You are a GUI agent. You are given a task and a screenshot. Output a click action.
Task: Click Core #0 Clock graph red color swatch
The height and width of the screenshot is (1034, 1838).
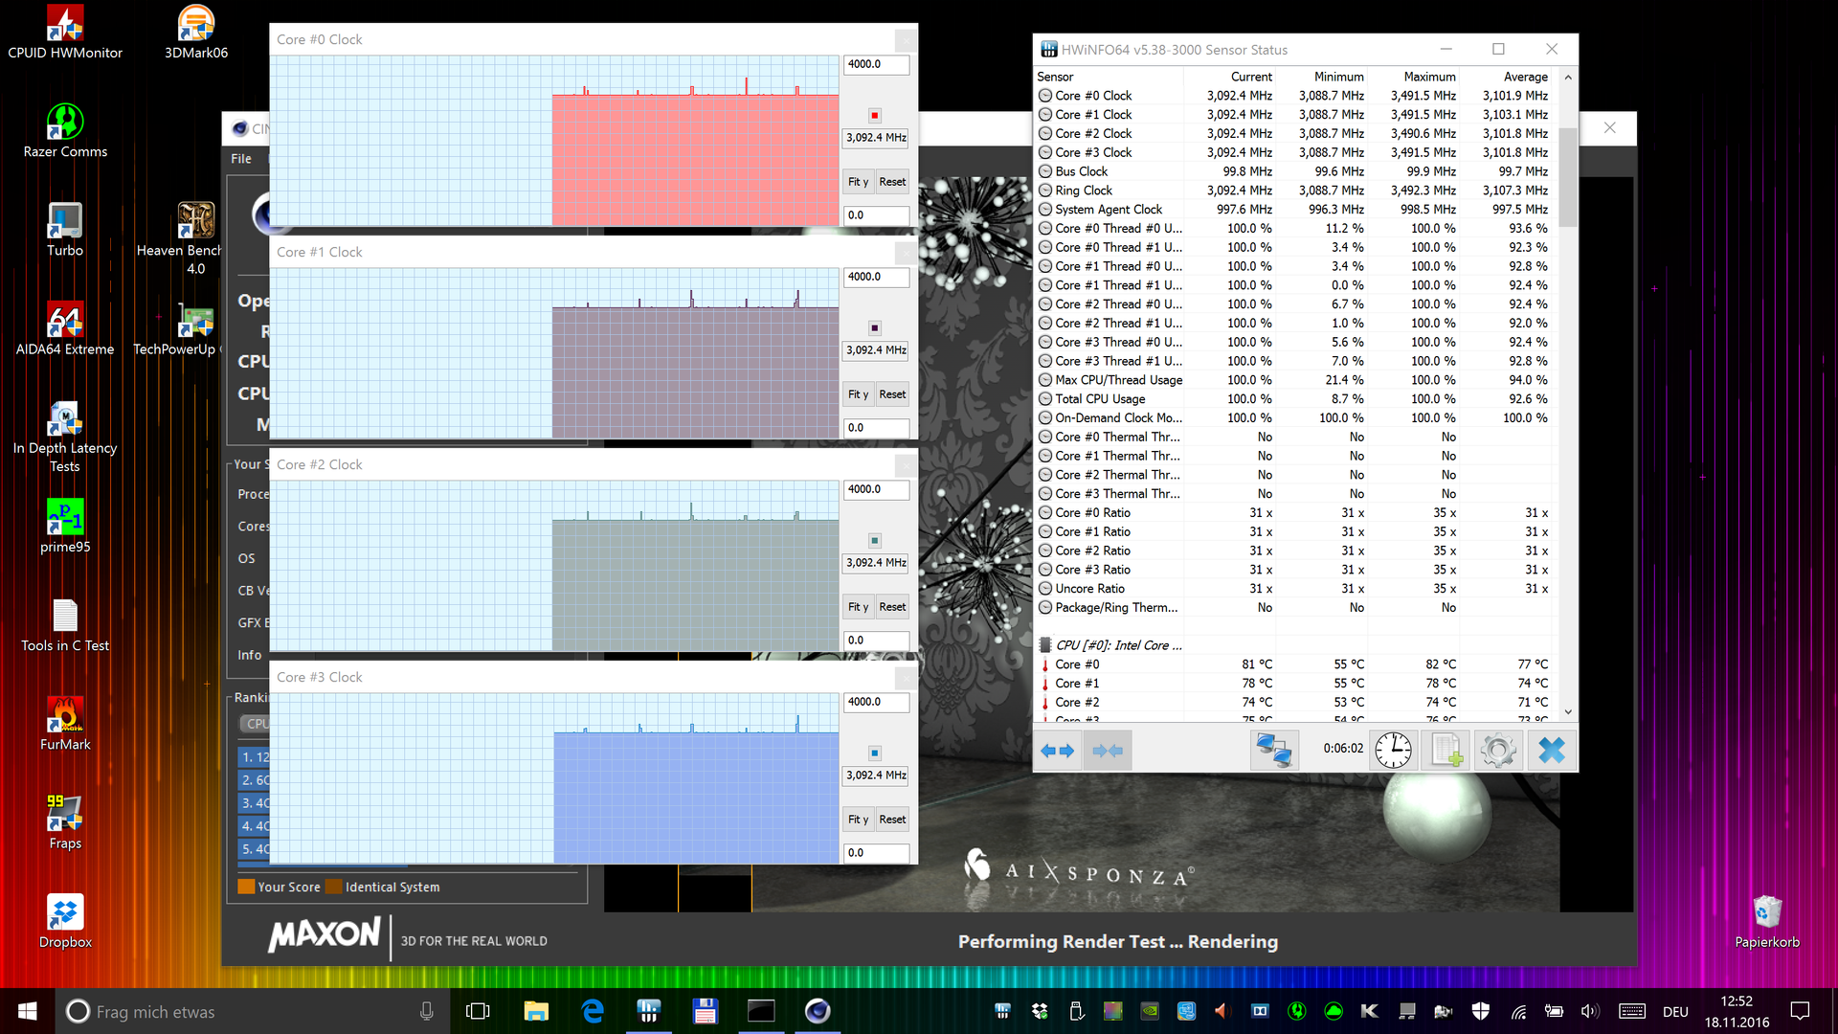(874, 115)
